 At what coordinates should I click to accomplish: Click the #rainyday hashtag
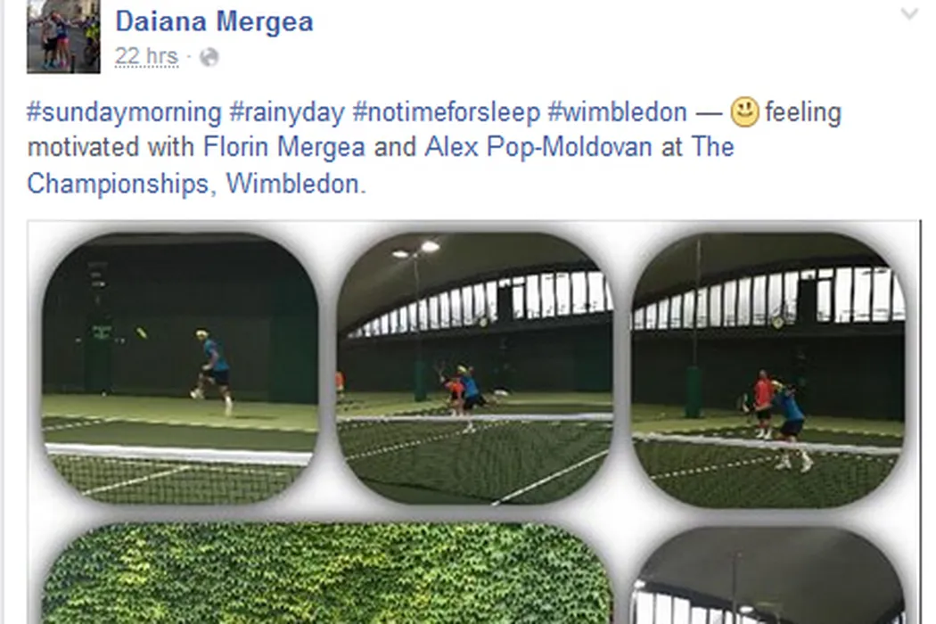(x=288, y=113)
